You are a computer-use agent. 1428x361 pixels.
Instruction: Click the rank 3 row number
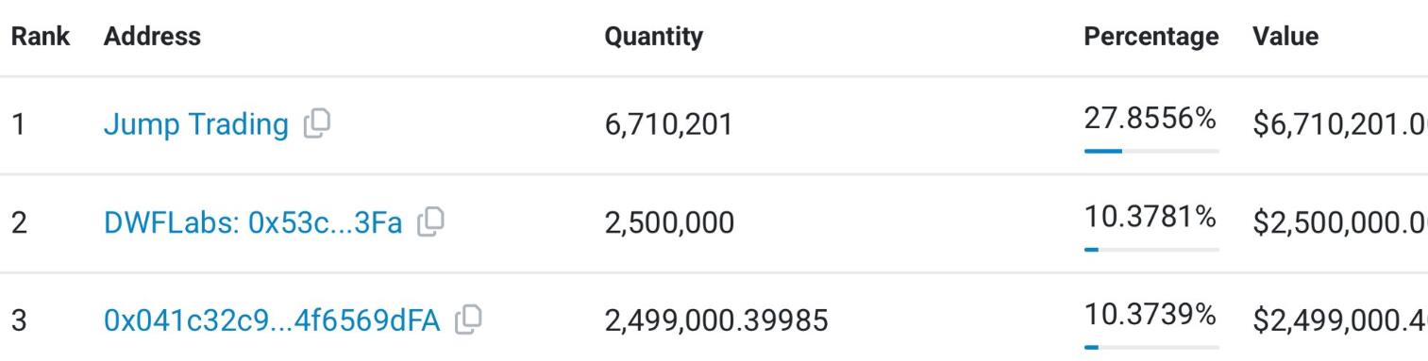(x=19, y=321)
